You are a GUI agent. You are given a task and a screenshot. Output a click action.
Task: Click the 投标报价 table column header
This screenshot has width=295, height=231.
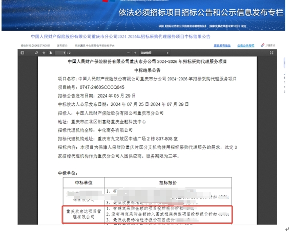point(168,183)
